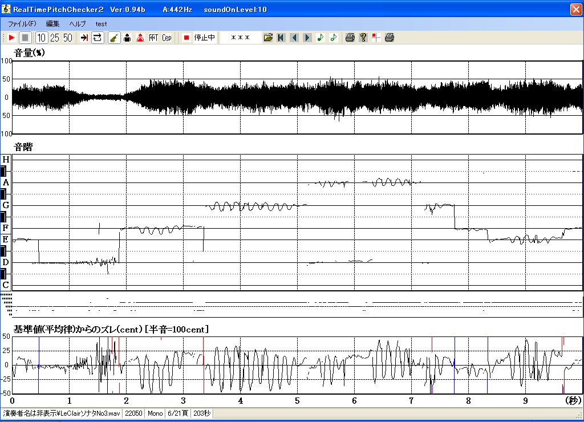Click time marker 8 on bottom axis
This screenshot has width=584, height=422.
[468, 401]
